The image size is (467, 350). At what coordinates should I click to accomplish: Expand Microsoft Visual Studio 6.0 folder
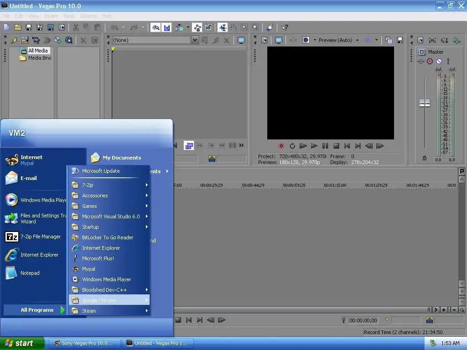coord(109,216)
